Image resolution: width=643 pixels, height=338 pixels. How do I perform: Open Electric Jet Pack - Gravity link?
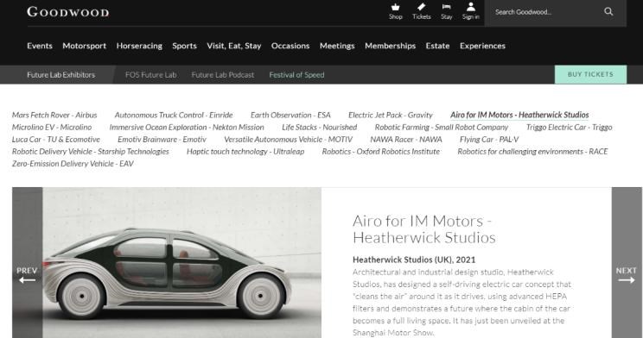coord(391,115)
